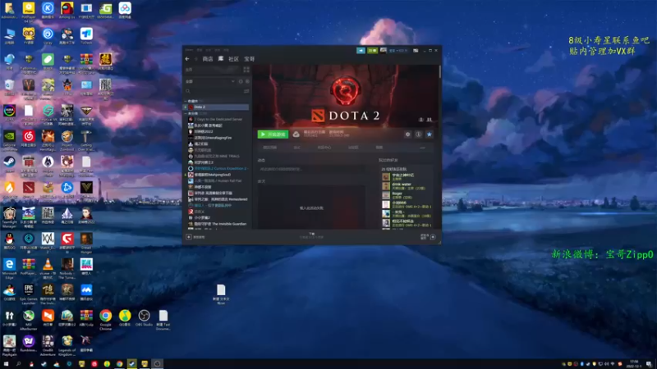
Task: Select MahjongSoul in the library list
Action: (217, 175)
